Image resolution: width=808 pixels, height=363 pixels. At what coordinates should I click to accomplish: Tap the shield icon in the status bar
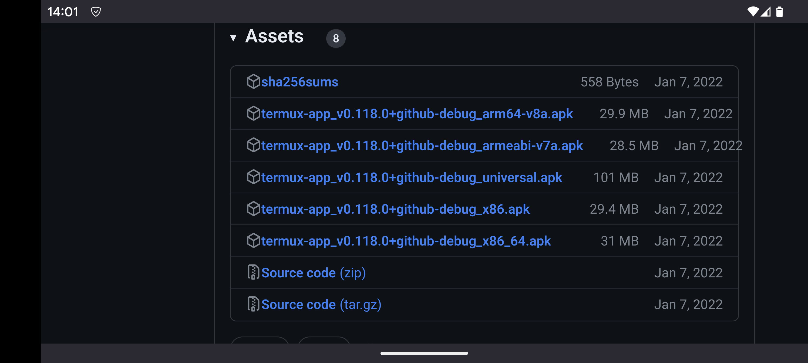(96, 12)
